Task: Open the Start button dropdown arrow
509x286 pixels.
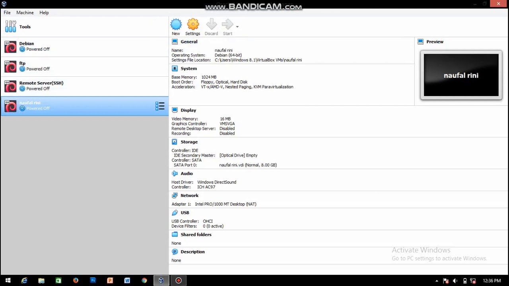Action: coord(237,27)
